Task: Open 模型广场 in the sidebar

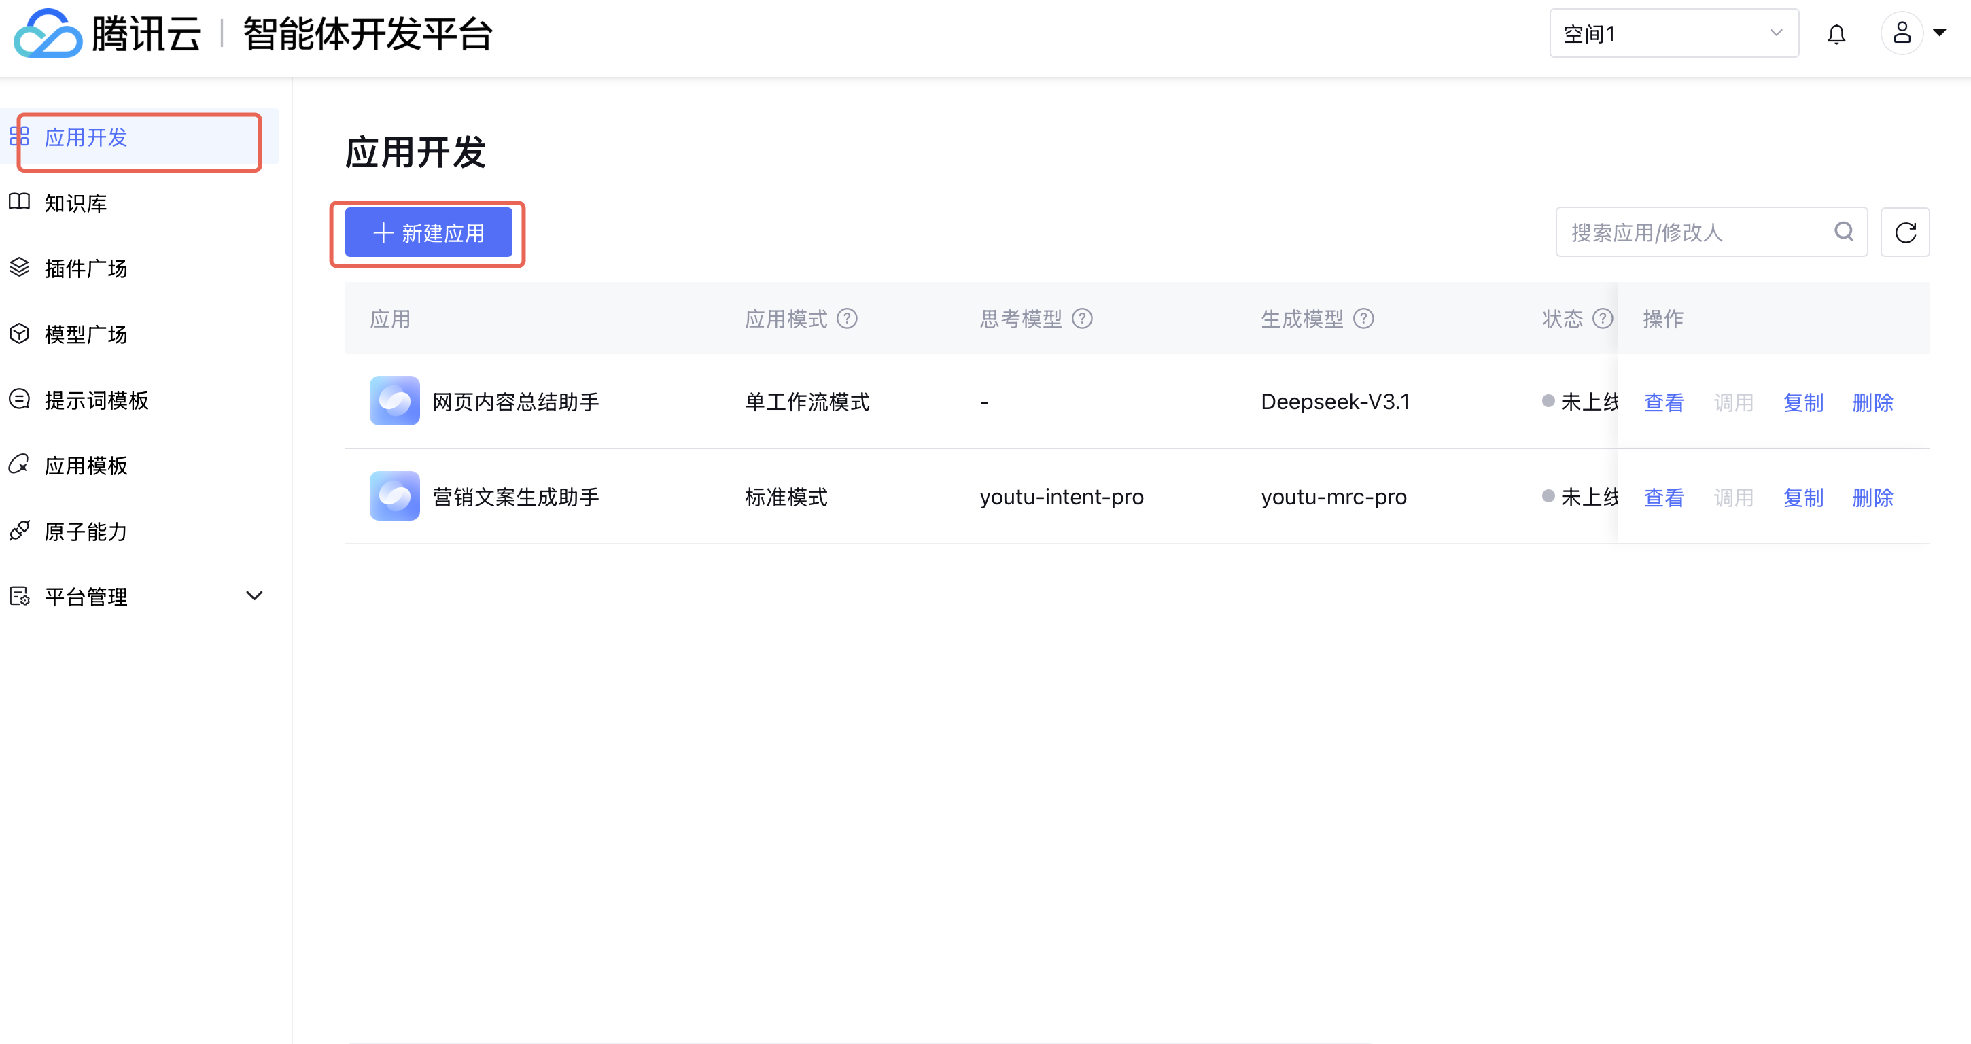Action: pos(86,334)
